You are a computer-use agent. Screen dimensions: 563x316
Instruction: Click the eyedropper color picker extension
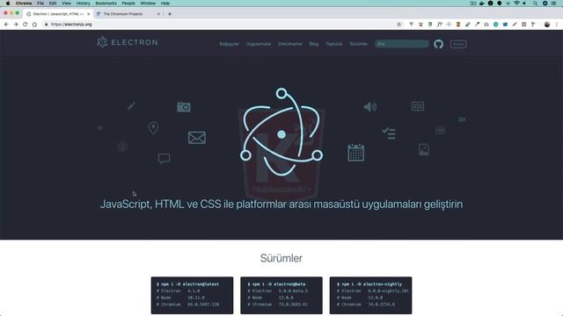coord(477,25)
